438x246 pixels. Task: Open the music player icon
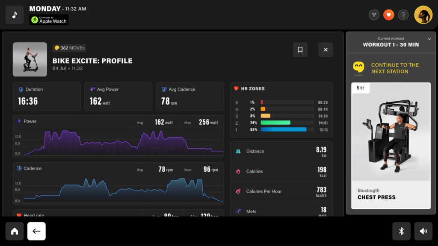(15, 15)
